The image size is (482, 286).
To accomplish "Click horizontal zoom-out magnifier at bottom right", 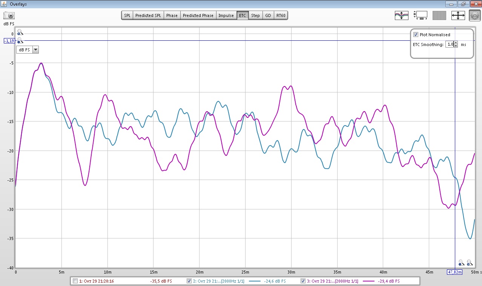I will [461, 263].
